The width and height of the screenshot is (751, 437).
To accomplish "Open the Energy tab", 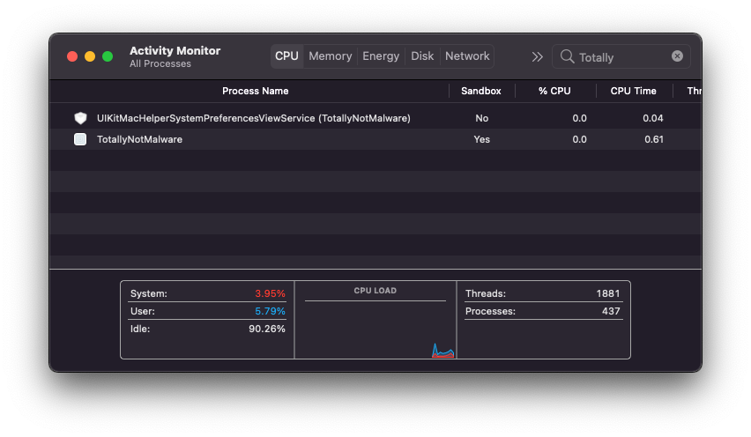I will coord(381,56).
